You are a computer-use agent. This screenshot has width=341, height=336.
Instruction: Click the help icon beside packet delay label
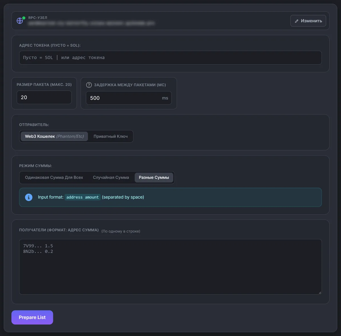[x=89, y=85]
